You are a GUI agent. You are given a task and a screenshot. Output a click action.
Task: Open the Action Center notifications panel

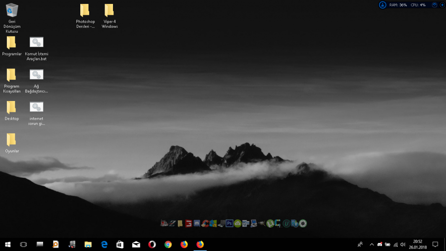coord(435,244)
